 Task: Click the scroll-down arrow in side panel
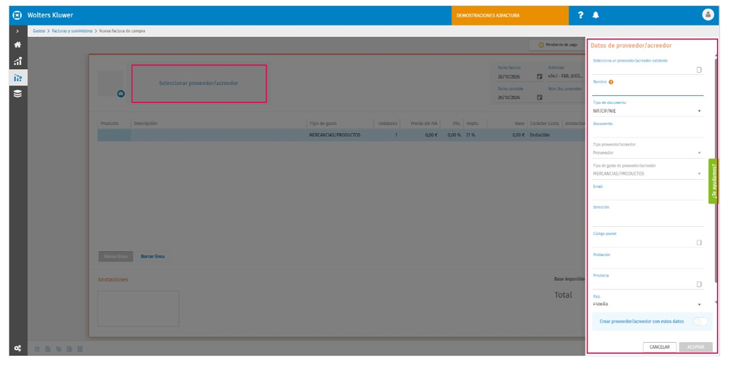(x=716, y=303)
